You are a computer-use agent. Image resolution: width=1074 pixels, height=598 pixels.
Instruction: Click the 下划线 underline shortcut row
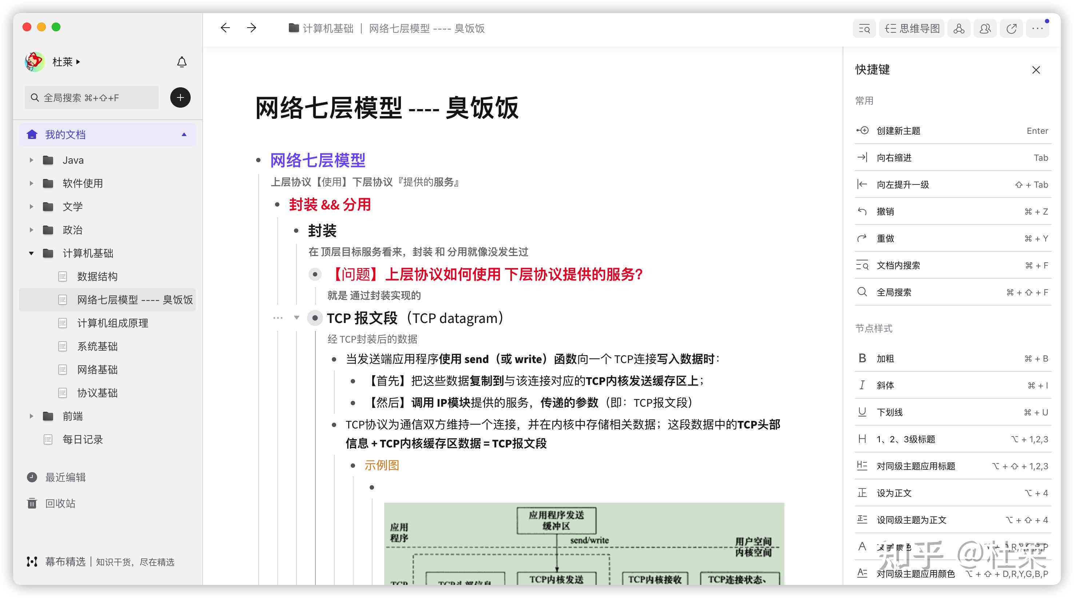pyautogui.click(x=953, y=412)
